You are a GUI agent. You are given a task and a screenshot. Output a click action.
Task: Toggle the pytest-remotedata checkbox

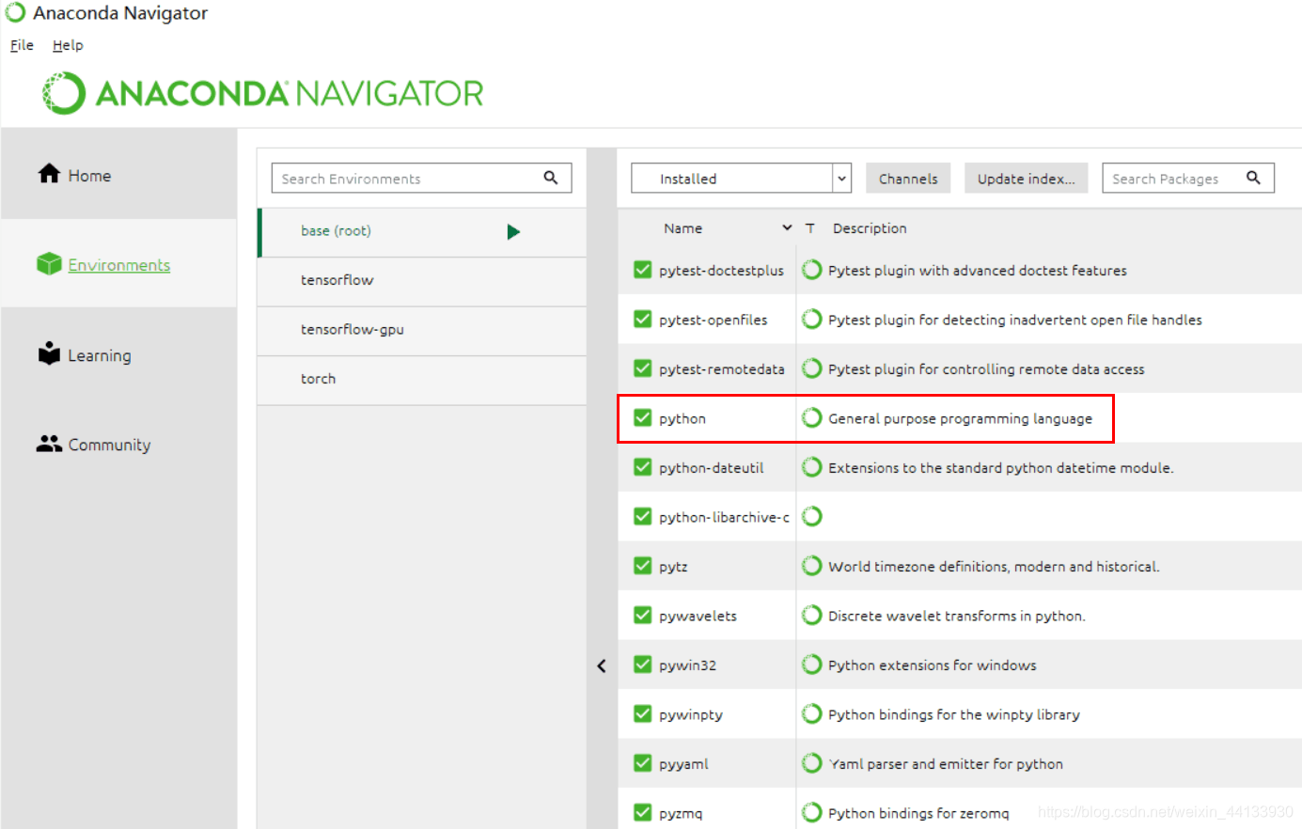[x=643, y=368]
